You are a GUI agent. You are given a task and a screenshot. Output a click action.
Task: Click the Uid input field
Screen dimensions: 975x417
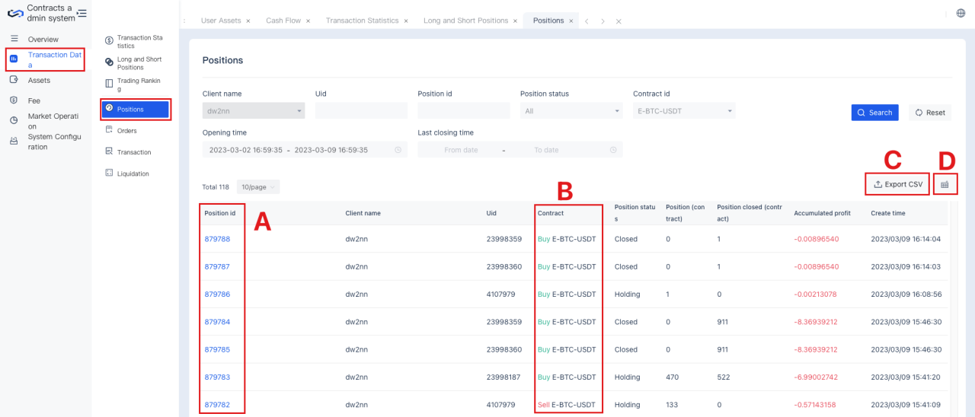(361, 111)
